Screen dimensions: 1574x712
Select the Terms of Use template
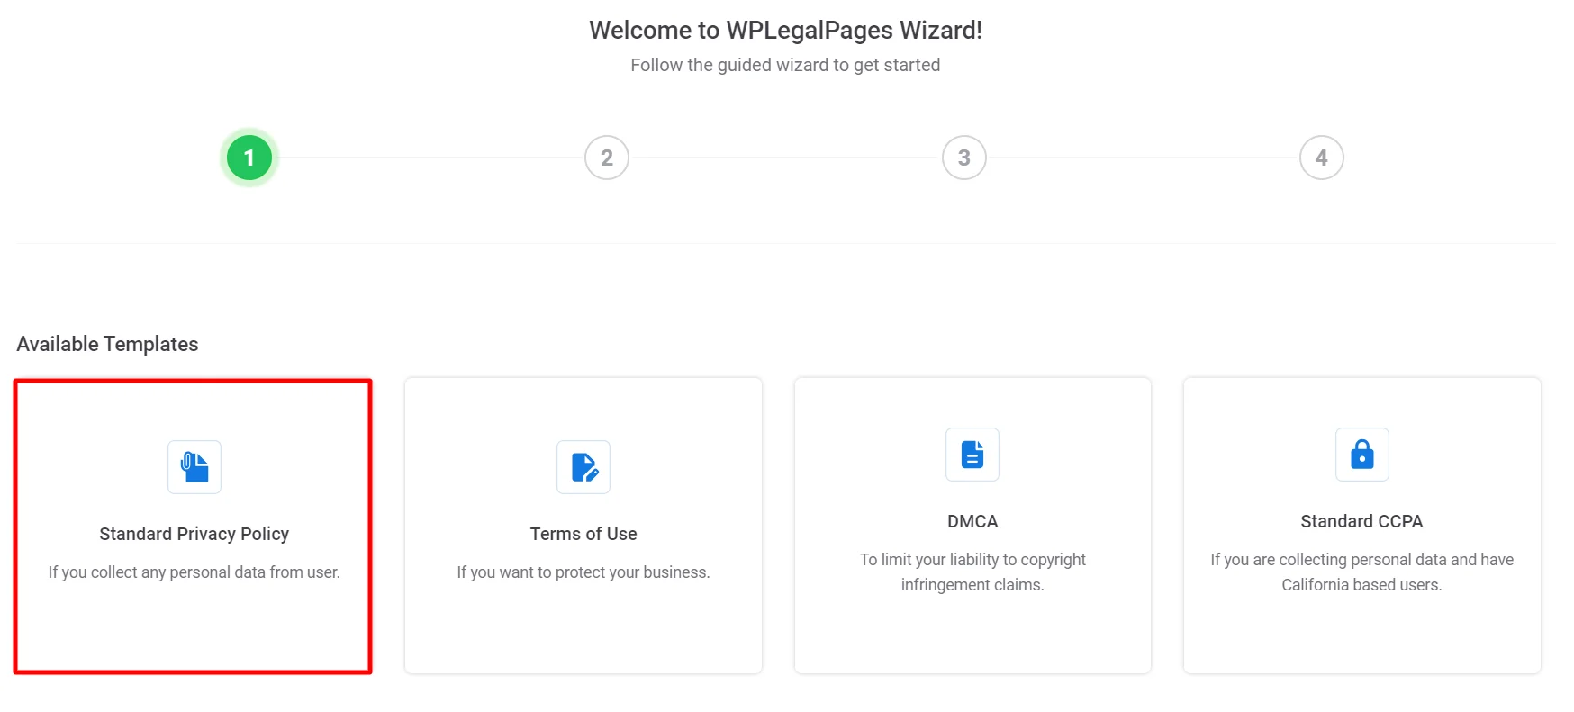[583, 526]
